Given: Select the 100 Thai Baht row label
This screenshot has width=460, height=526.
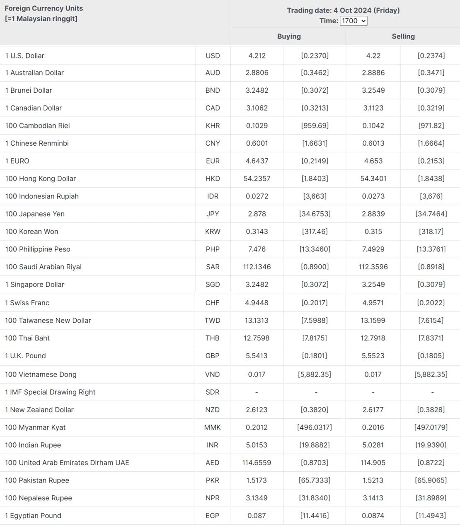Looking at the screenshot, I should (x=27, y=338).
